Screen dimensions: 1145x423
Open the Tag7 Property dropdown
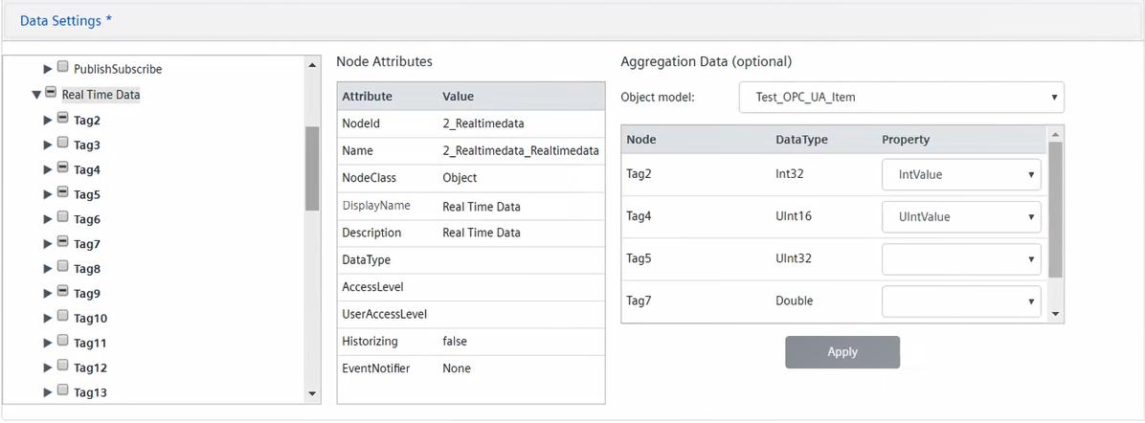(960, 301)
